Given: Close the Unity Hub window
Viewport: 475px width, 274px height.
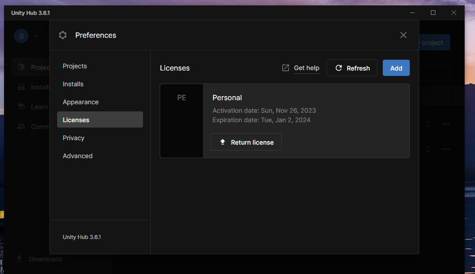Looking at the screenshot, I should tap(454, 13).
